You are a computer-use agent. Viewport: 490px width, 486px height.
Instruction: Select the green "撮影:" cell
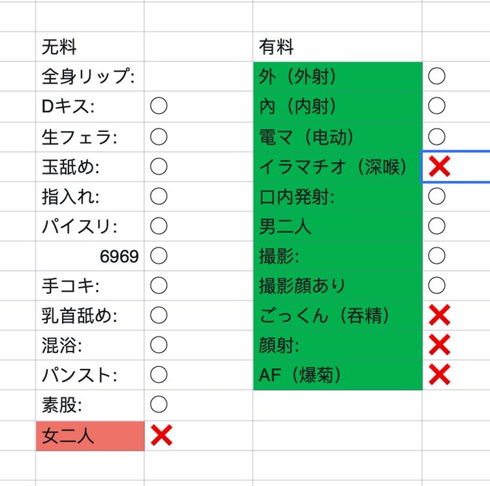point(337,256)
